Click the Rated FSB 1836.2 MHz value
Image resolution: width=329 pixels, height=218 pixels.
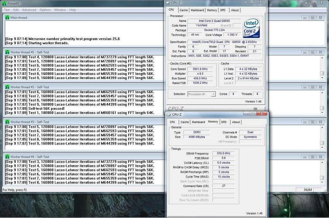200,83
